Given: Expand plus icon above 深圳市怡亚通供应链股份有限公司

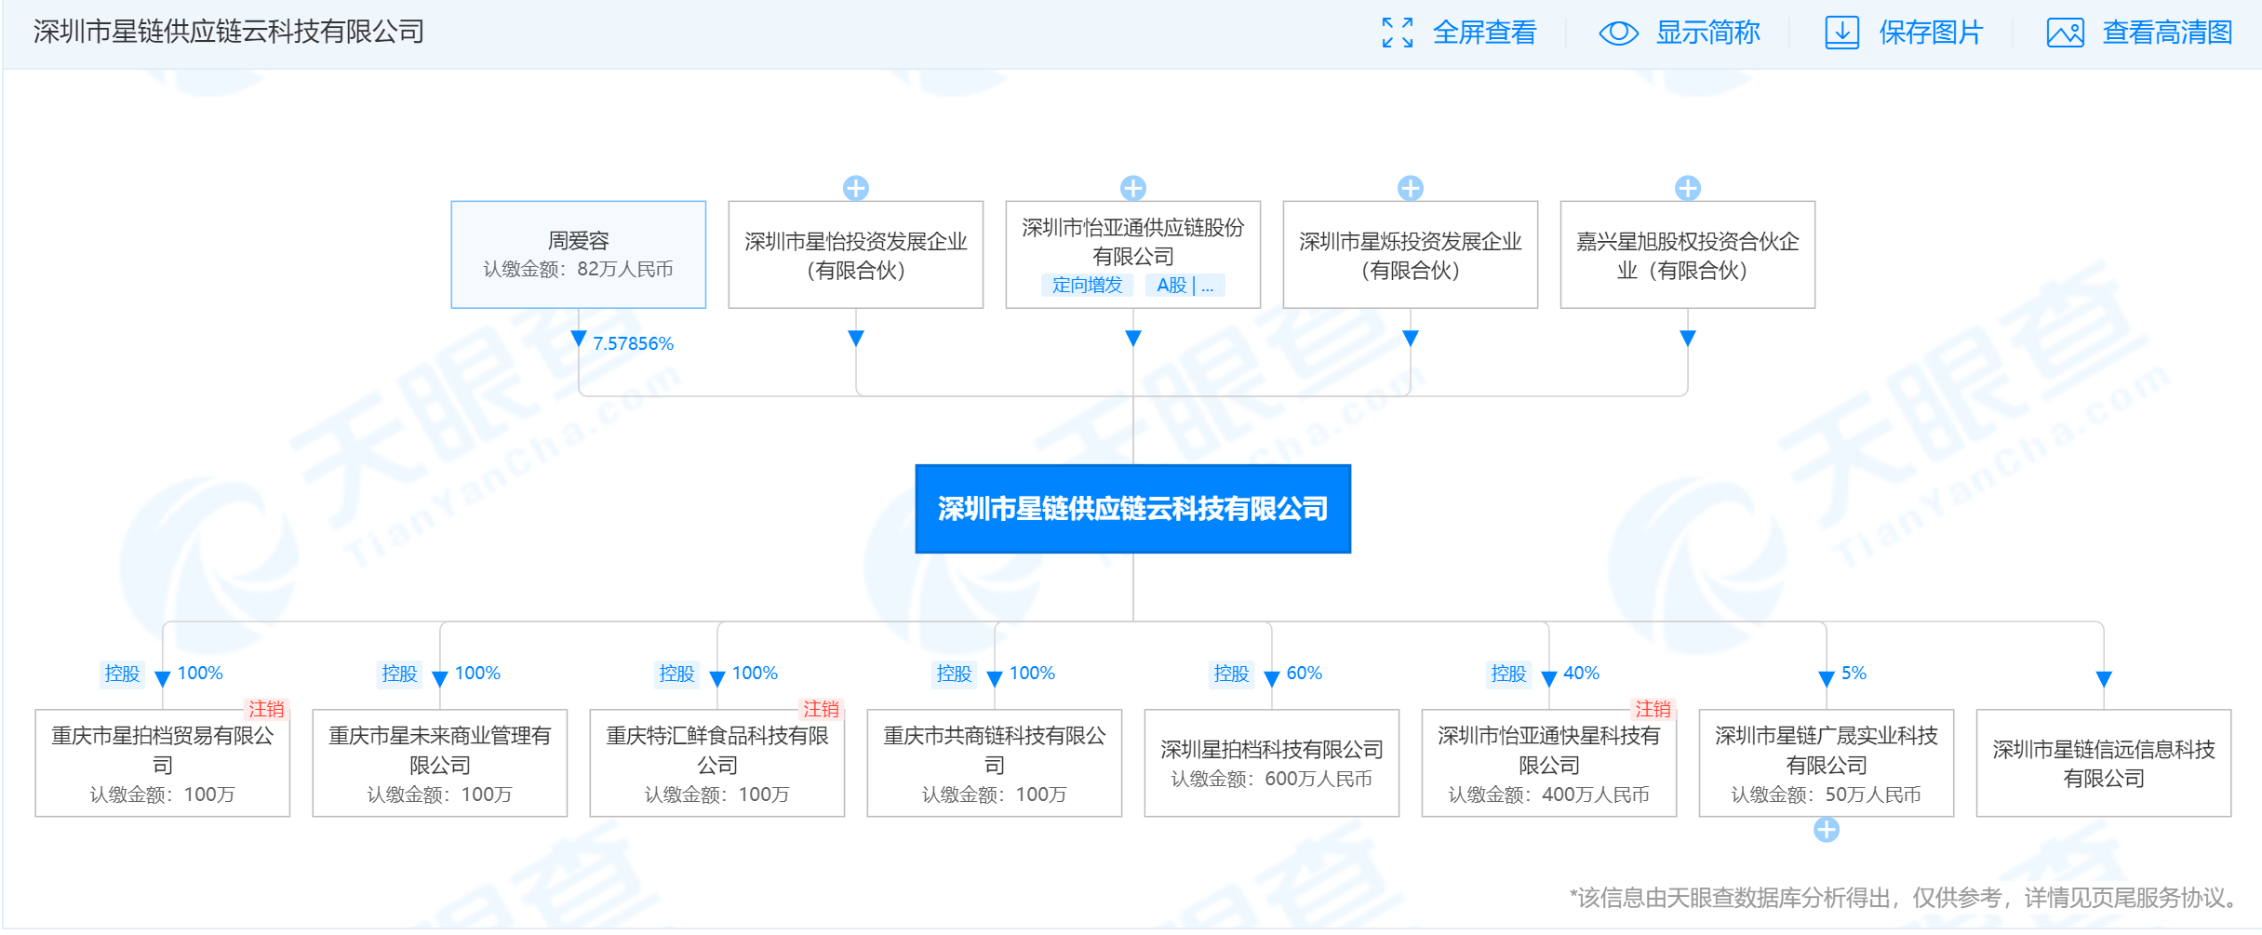Looking at the screenshot, I should [x=1132, y=188].
